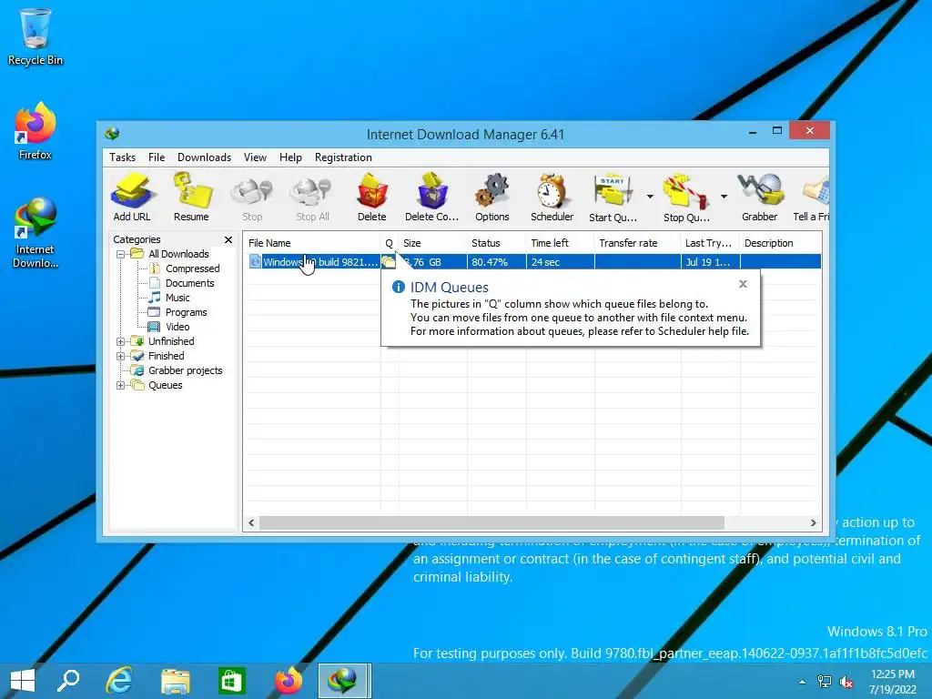Click the Delete toolbar icon
This screenshot has height=699, width=932.
pyautogui.click(x=372, y=198)
